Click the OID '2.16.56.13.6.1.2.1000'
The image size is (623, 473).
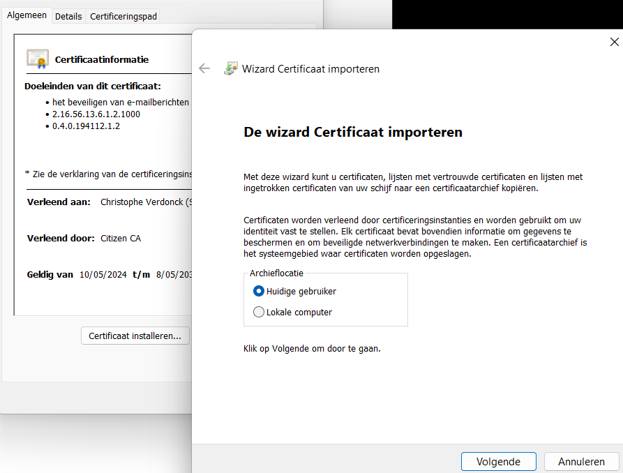pyautogui.click(x=96, y=114)
